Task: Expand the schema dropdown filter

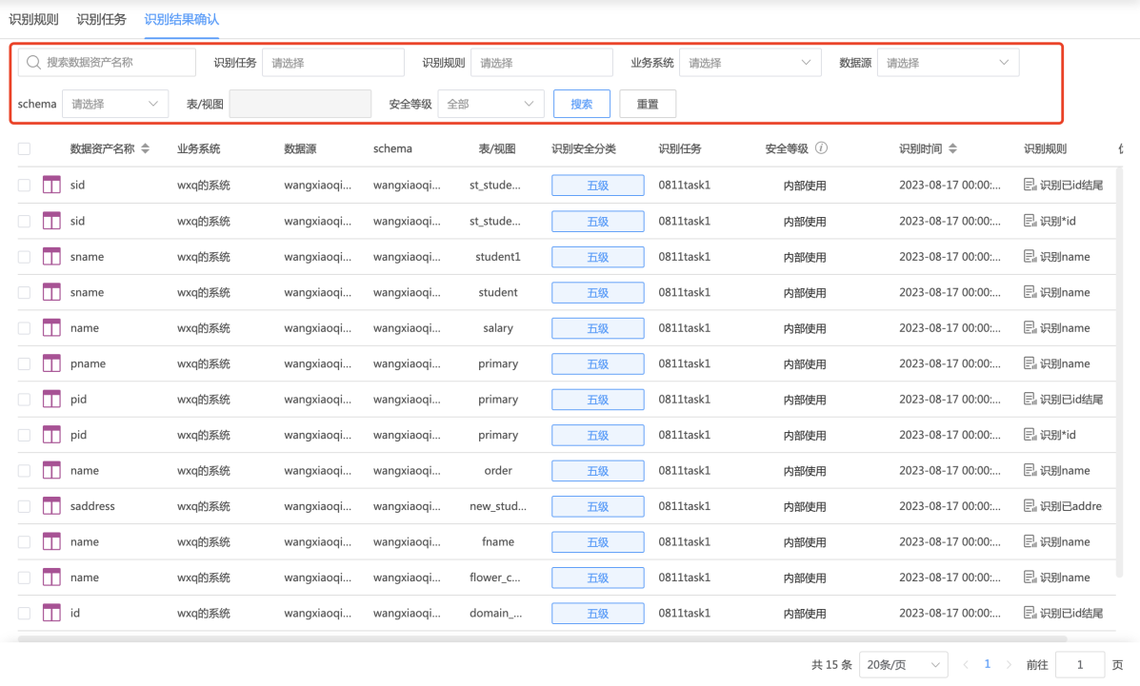Action: pyautogui.click(x=115, y=104)
